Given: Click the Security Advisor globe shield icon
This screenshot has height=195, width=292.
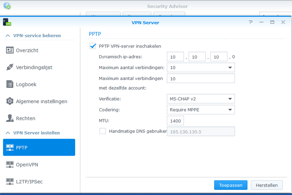Looking at the screenshot, I should [x=7, y=6].
